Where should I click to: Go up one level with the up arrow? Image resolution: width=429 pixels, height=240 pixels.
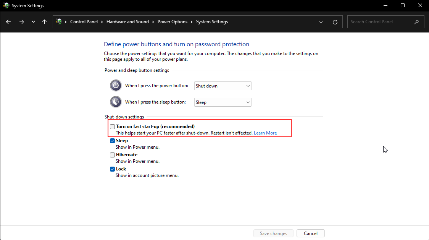(x=44, y=22)
